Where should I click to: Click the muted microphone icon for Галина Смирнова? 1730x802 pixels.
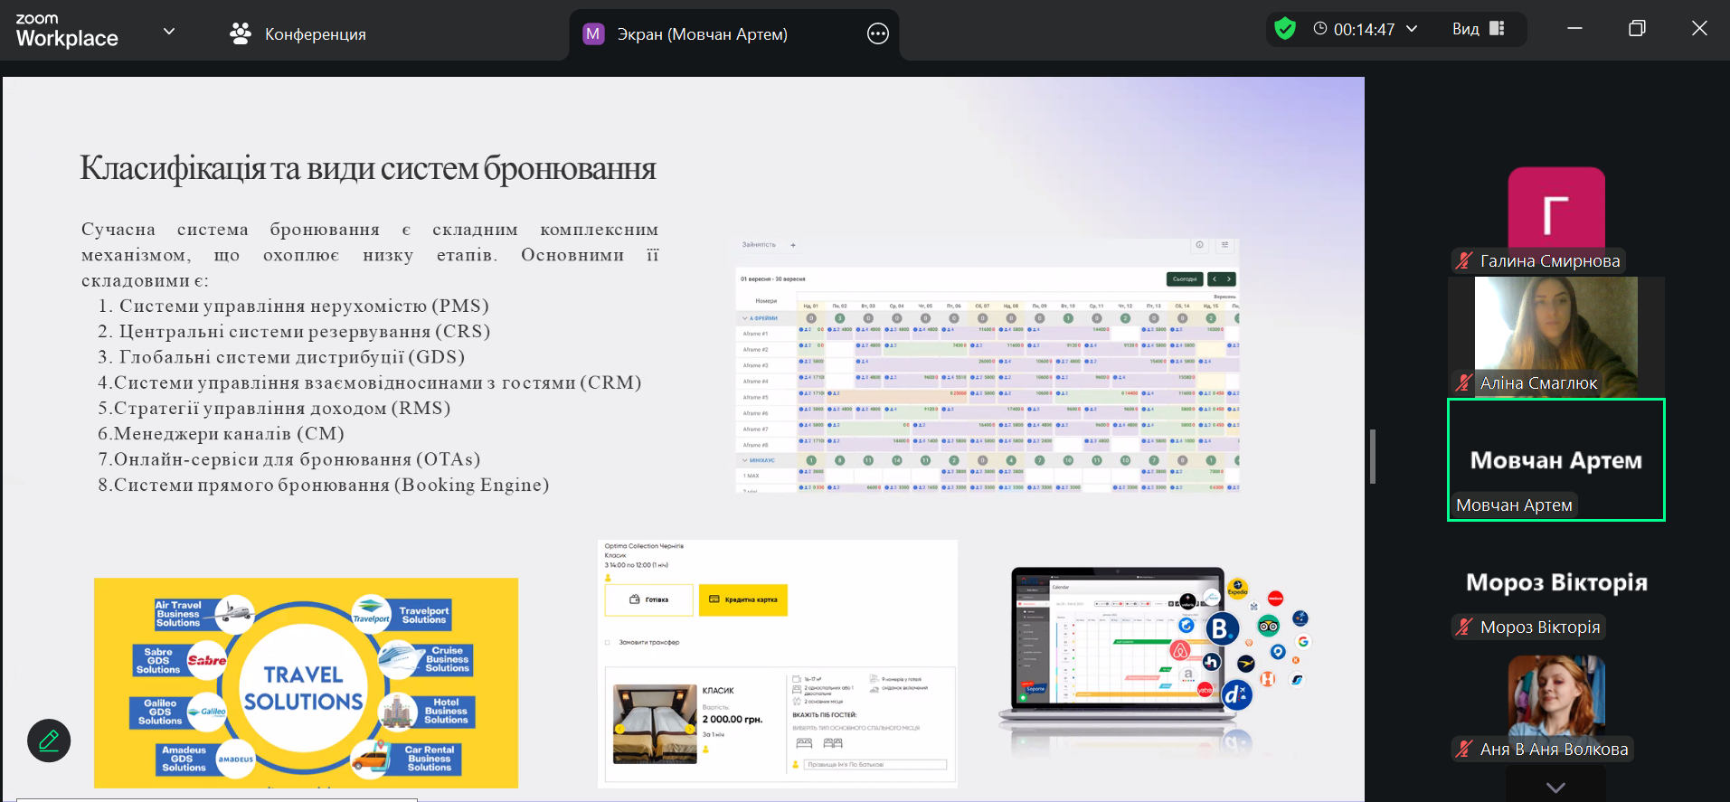tap(1464, 261)
